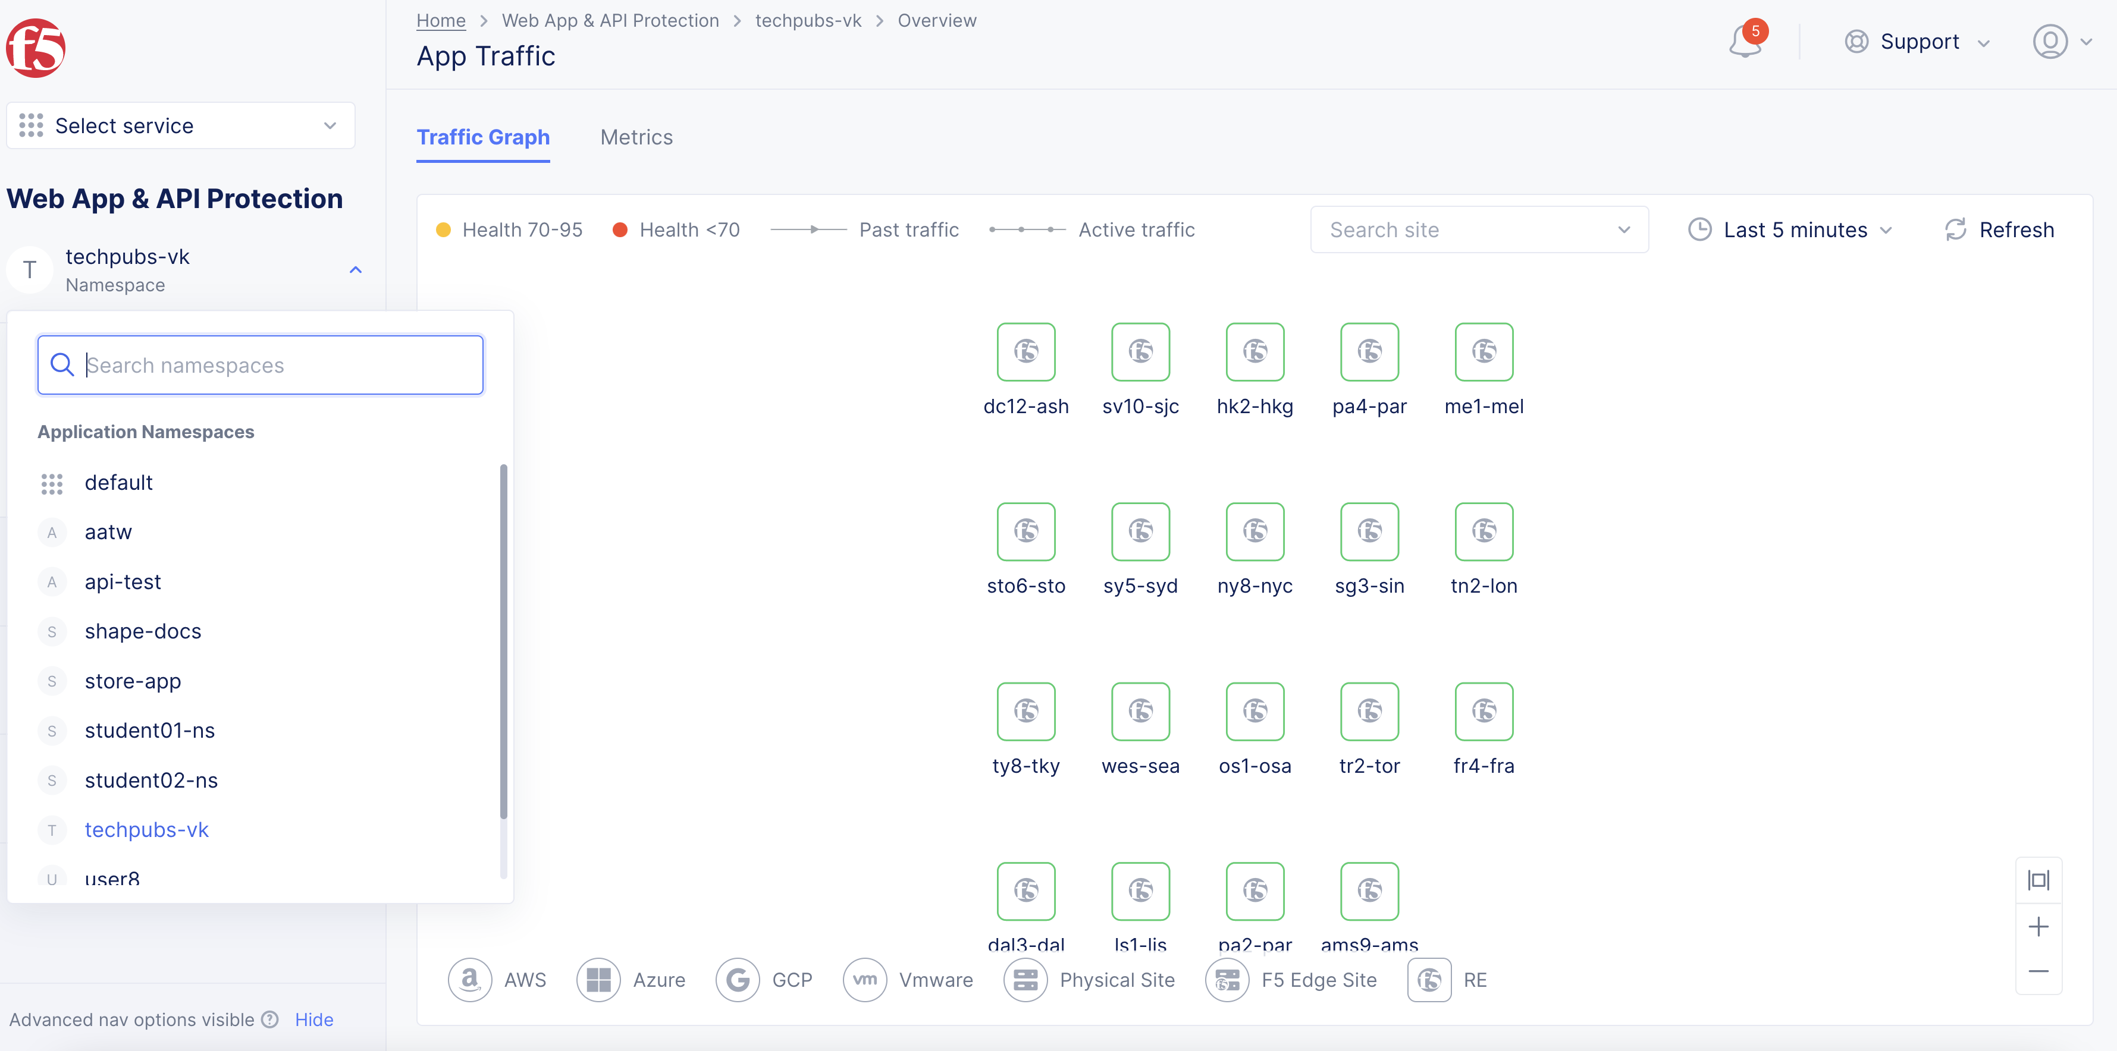Open the notifications bell
The width and height of the screenshot is (2117, 1051).
click(x=1745, y=42)
